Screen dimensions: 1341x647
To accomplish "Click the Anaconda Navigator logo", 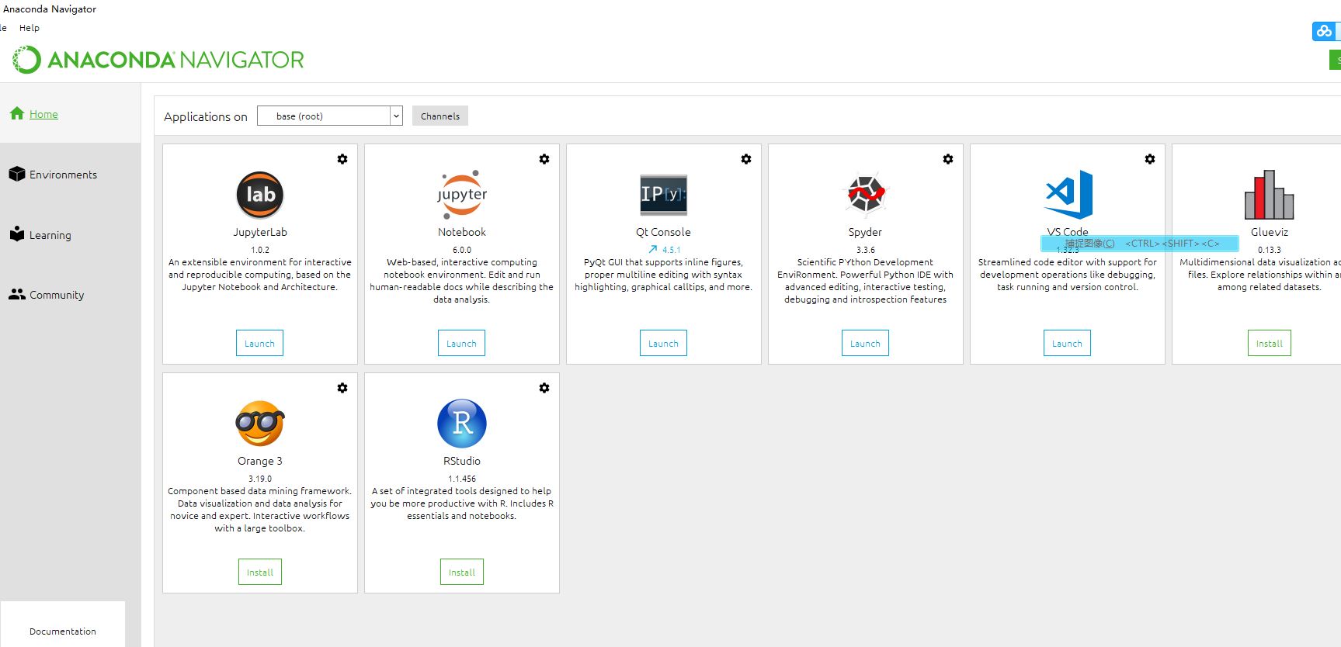I will [158, 60].
